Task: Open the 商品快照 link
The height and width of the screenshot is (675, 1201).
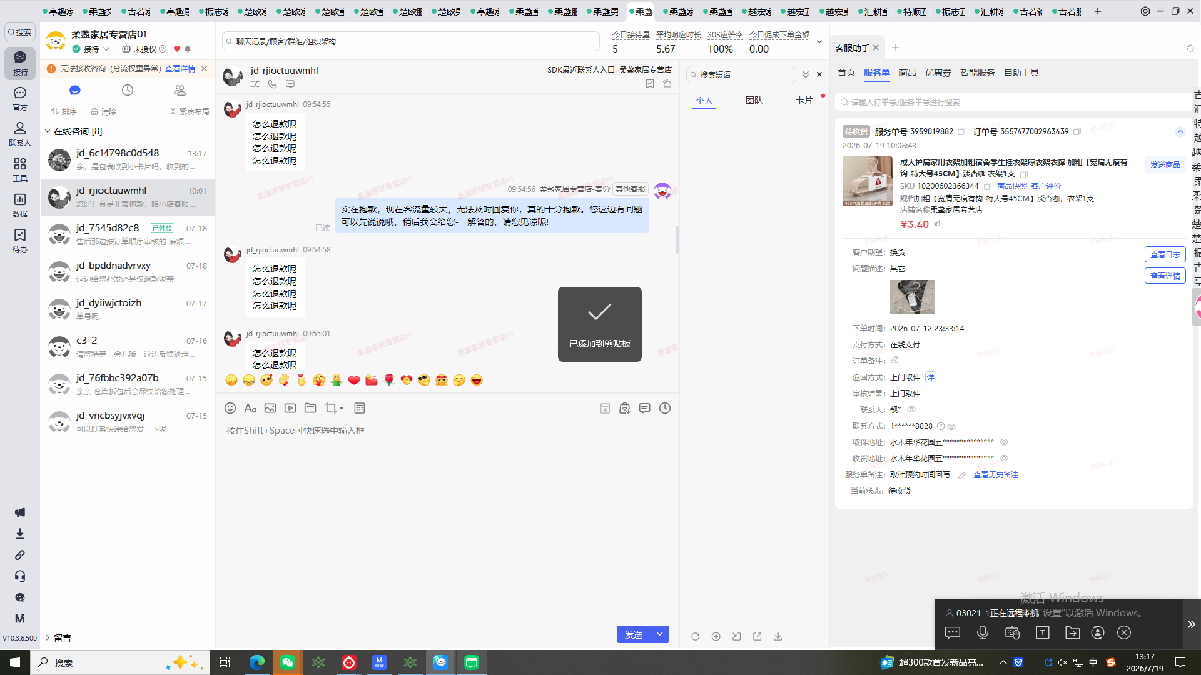Action: tap(1012, 186)
